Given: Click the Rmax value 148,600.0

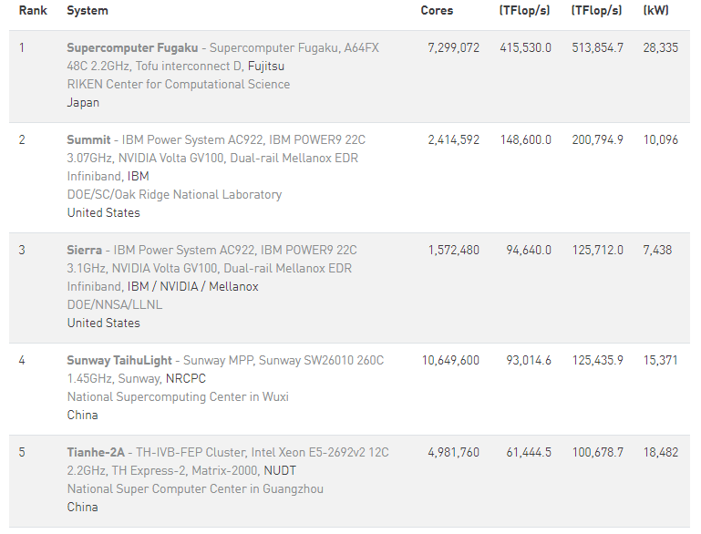Looking at the screenshot, I should [x=525, y=139].
